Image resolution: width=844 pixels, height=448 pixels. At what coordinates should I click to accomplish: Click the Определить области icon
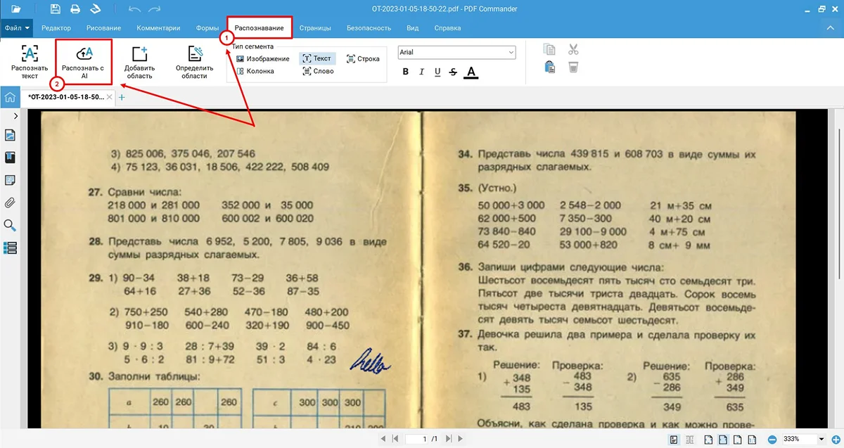(x=194, y=62)
